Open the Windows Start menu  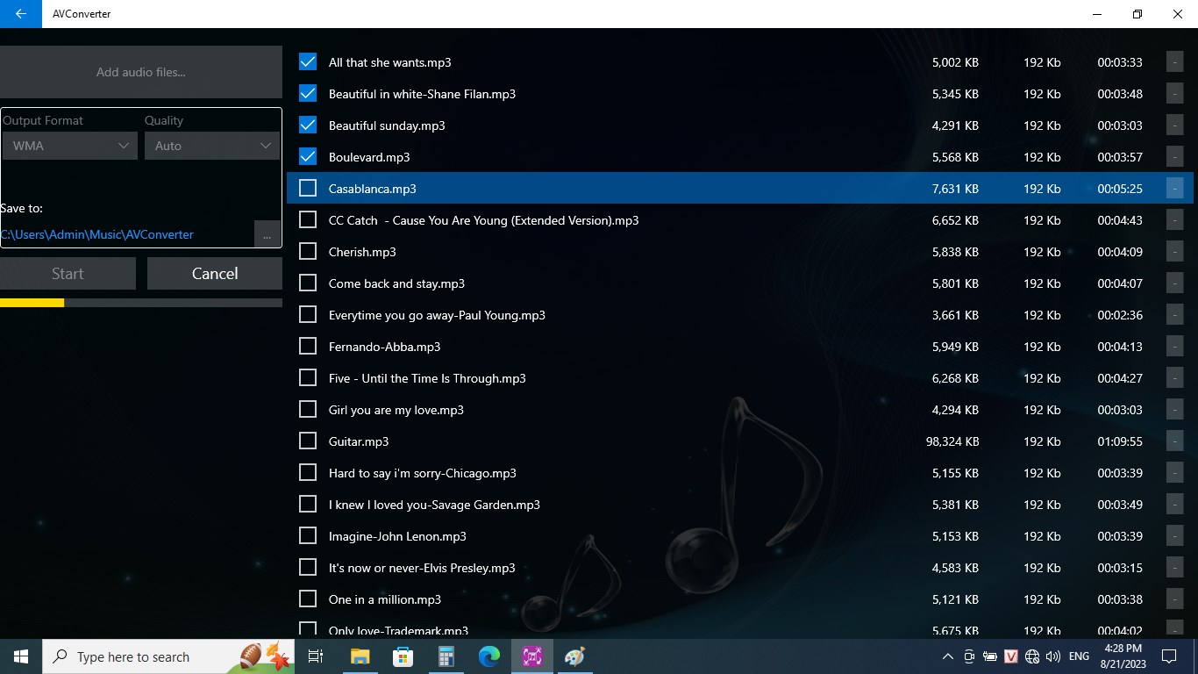click(21, 656)
